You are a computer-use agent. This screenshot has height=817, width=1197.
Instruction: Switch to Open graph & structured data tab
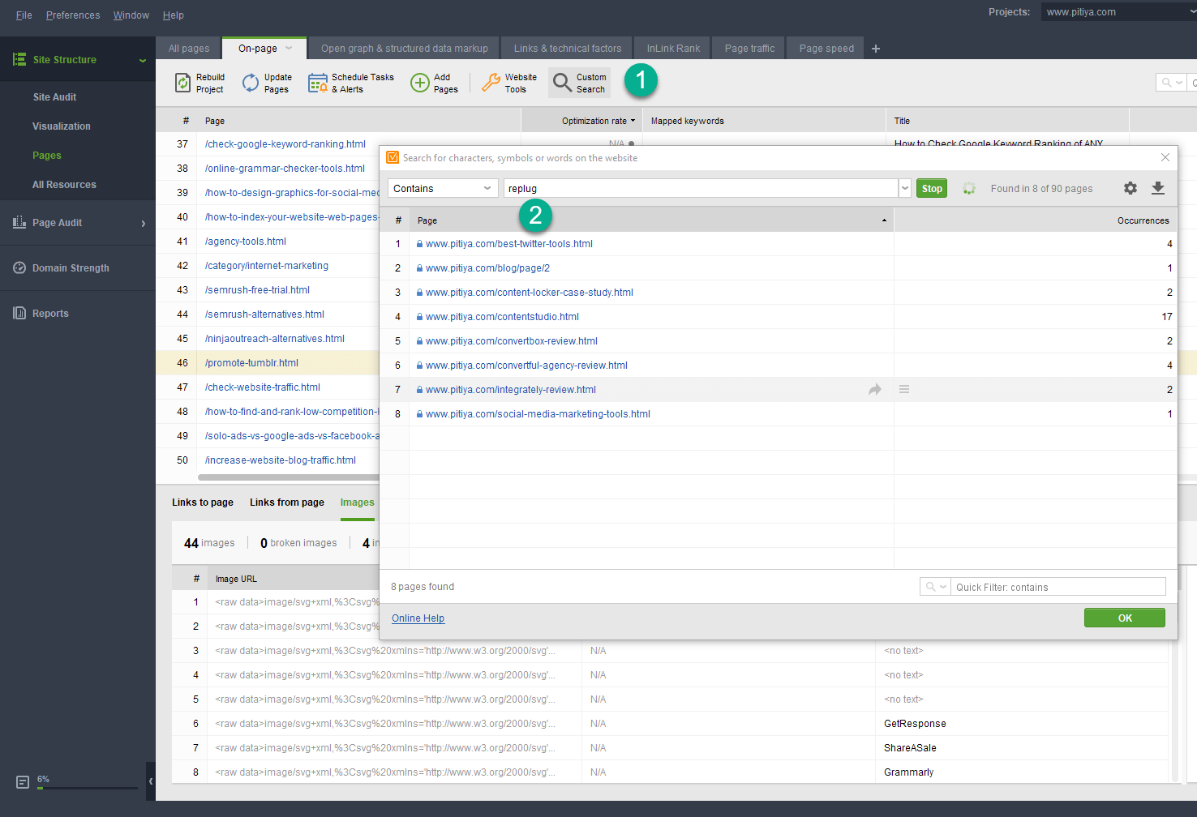[x=405, y=49]
